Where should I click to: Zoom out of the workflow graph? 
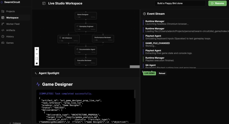click(37, 54)
